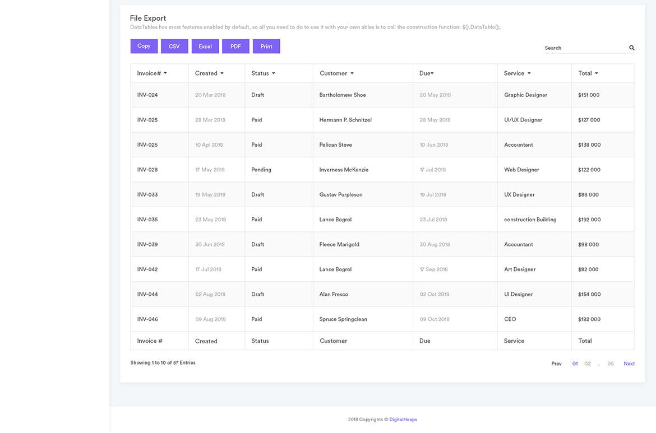
Task: Click Prev pagination link
Action: point(556,364)
